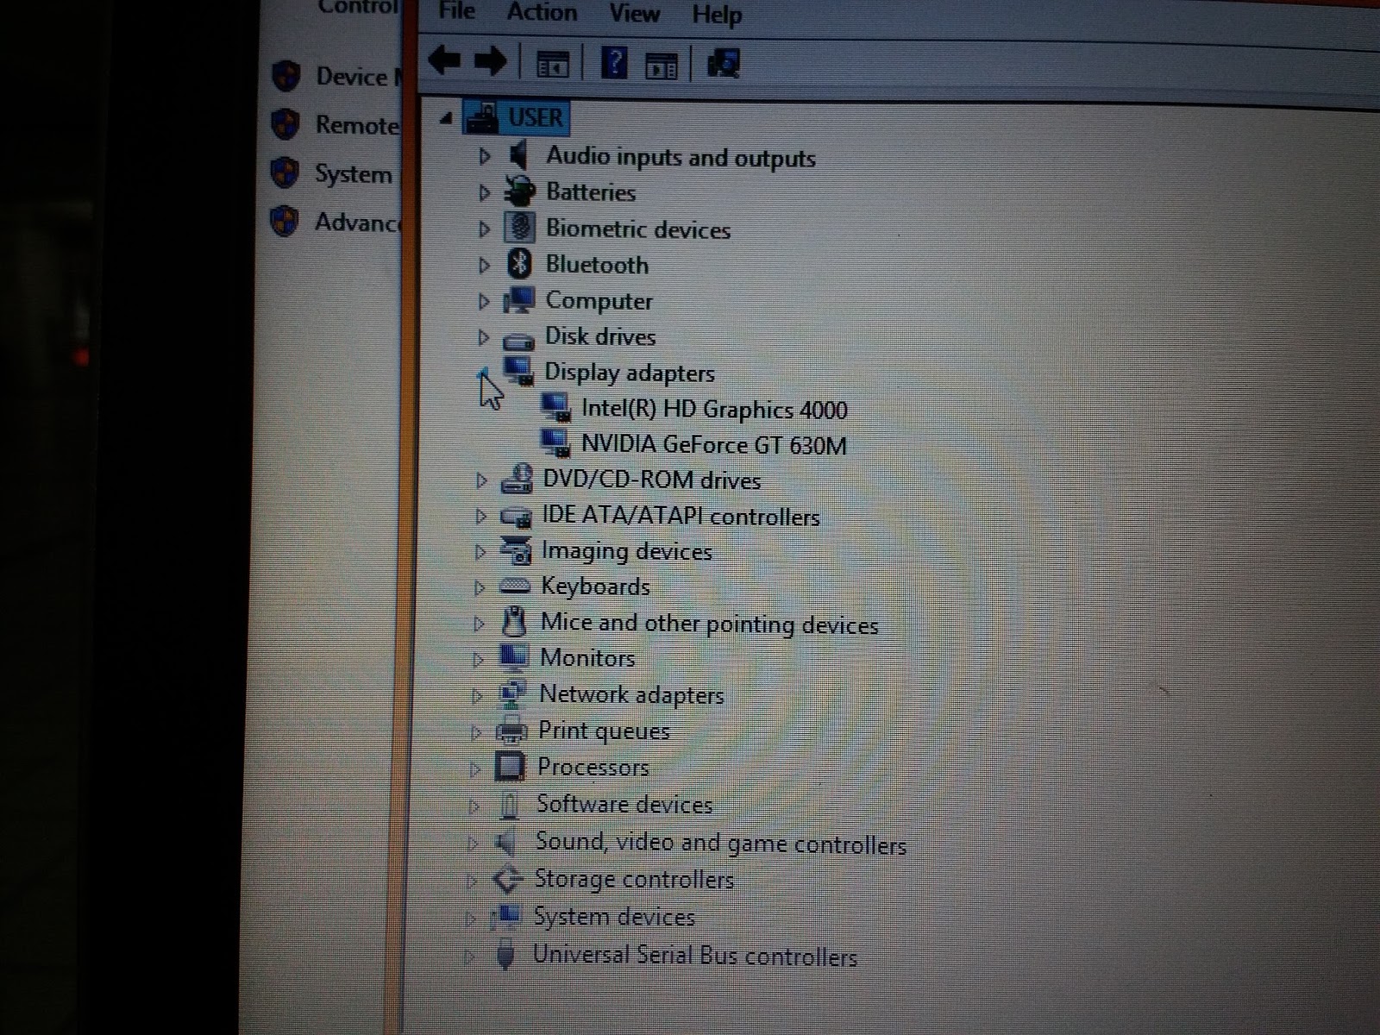Select the Display adapters label
Viewport: 1380px width, 1035px height.
(x=630, y=373)
